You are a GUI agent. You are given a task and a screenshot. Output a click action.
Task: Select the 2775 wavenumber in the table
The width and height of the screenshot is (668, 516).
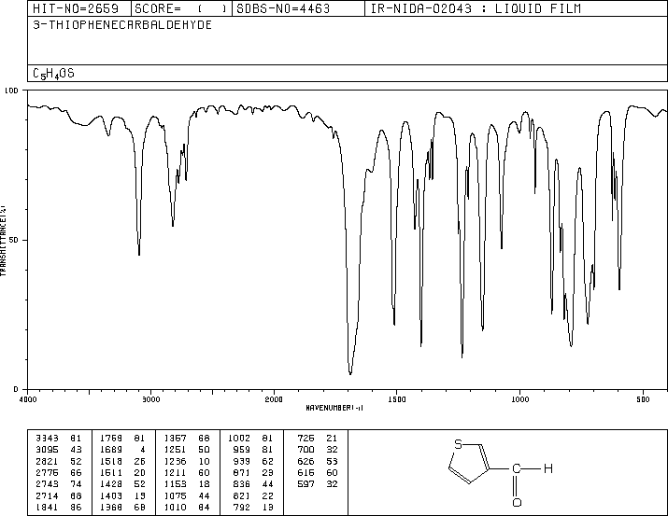pos(47,472)
